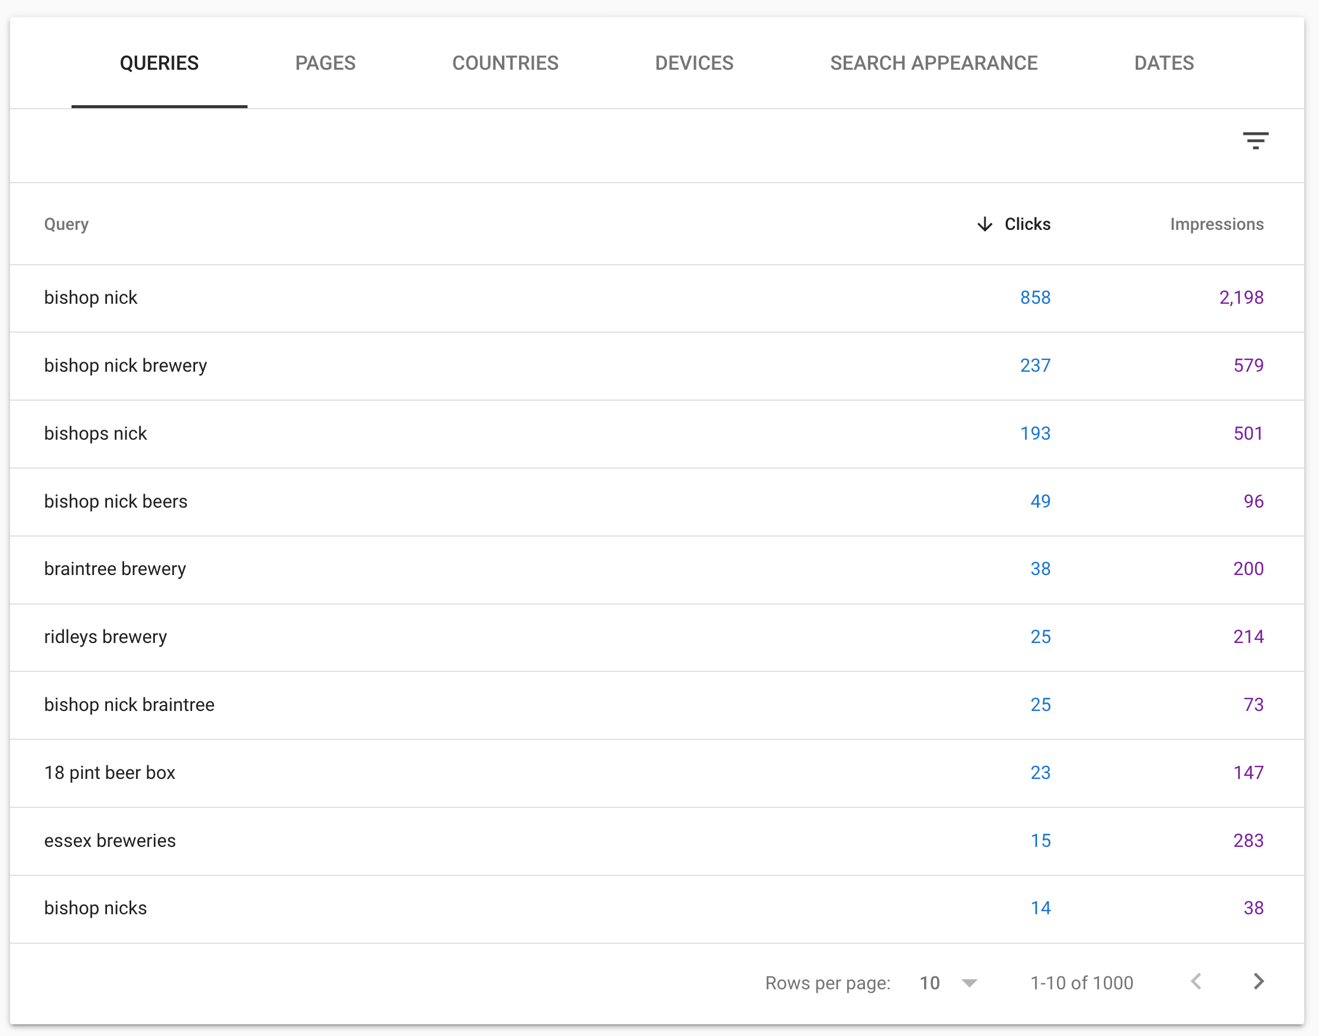Screen dimensions: 1319x1036
Task: Select the 'bishop nick braintree' query
Action: pyautogui.click(x=129, y=705)
